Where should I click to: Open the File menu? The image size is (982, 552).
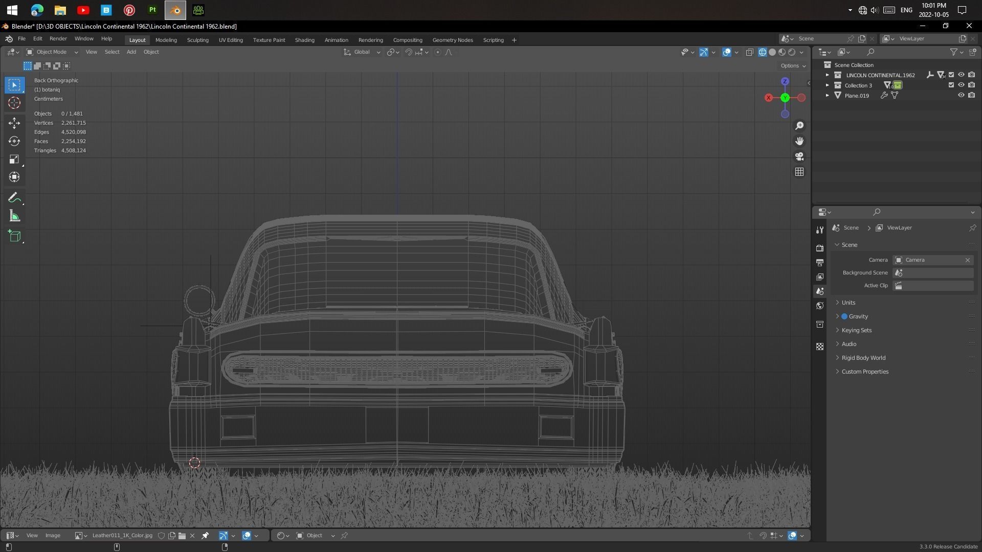click(x=21, y=39)
